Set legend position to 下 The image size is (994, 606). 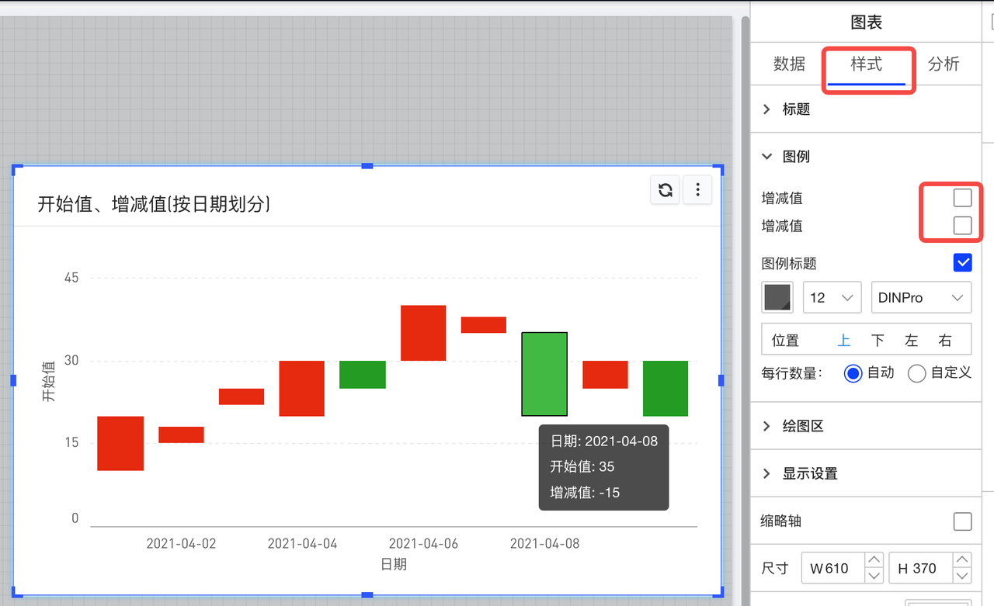click(x=878, y=341)
